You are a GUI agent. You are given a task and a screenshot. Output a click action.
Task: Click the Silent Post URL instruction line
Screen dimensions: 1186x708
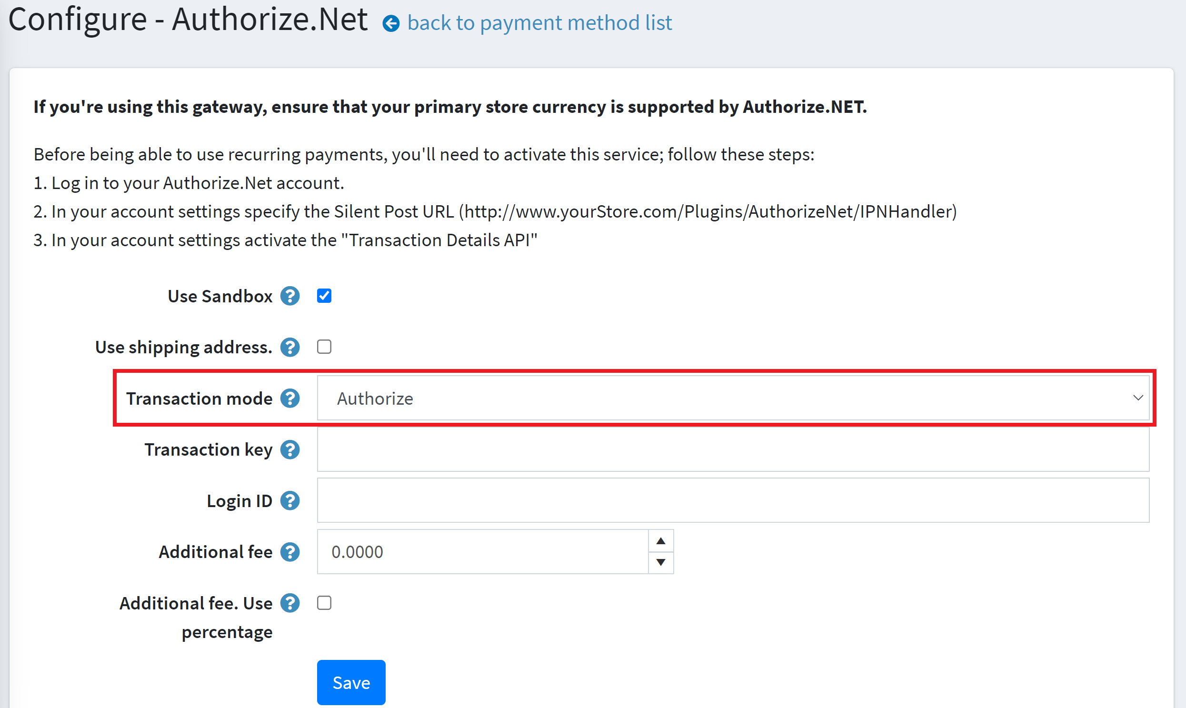click(x=495, y=211)
